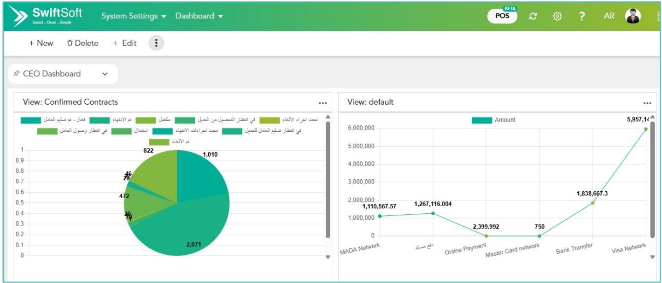Switch language using the AR button
The width and height of the screenshot is (662, 283).
pos(609,16)
